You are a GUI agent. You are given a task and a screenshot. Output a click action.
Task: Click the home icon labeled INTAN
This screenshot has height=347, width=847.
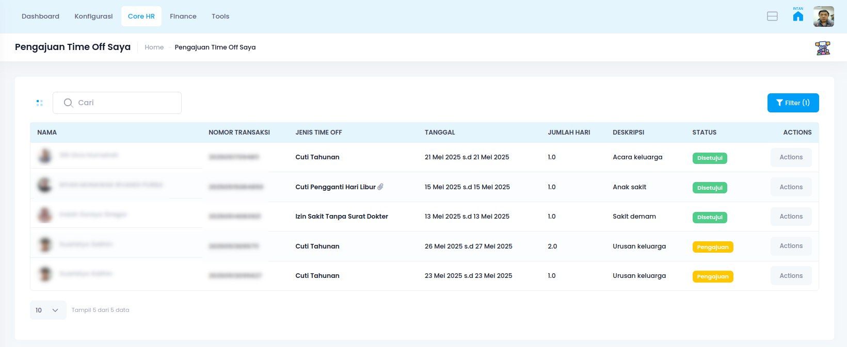[x=798, y=16]
